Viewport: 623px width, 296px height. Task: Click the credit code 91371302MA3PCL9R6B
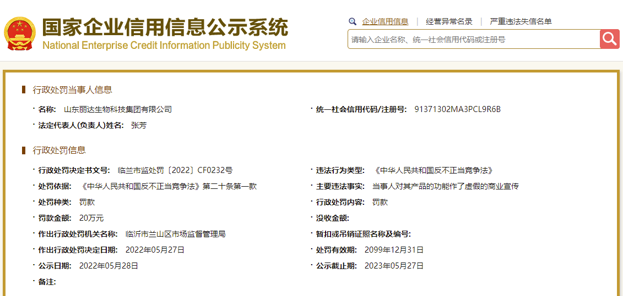pos(457,109)
